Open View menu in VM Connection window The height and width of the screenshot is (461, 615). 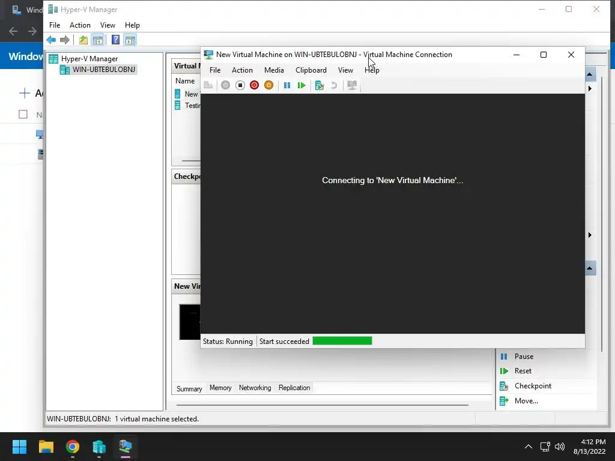point(345,70)
